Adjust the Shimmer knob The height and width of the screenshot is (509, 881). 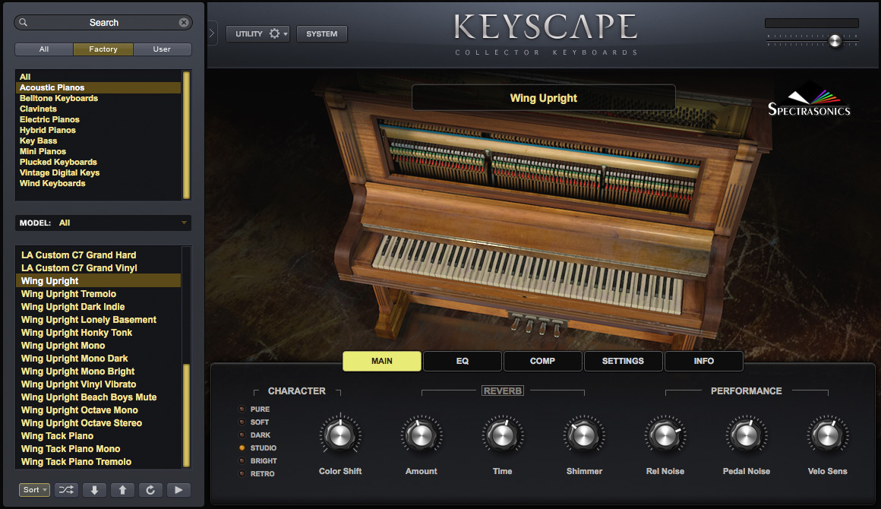(x=584, y=435)
